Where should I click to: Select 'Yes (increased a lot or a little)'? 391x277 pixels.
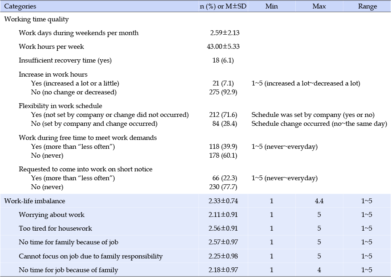point(75,83)
